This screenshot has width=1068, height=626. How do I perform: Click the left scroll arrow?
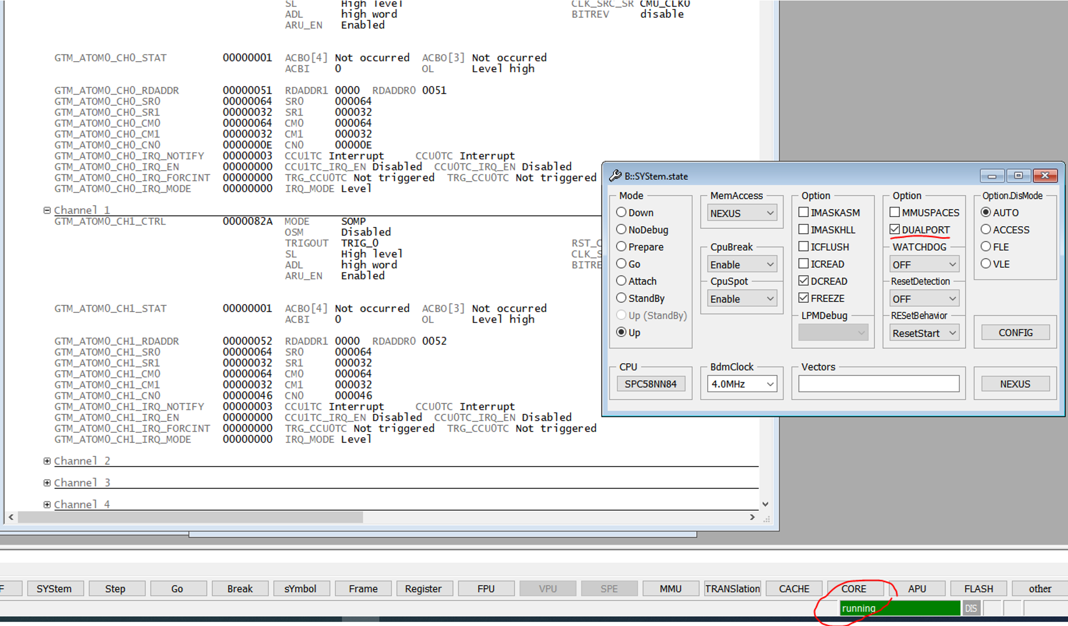pyautogui.click(x=11, y=517)
